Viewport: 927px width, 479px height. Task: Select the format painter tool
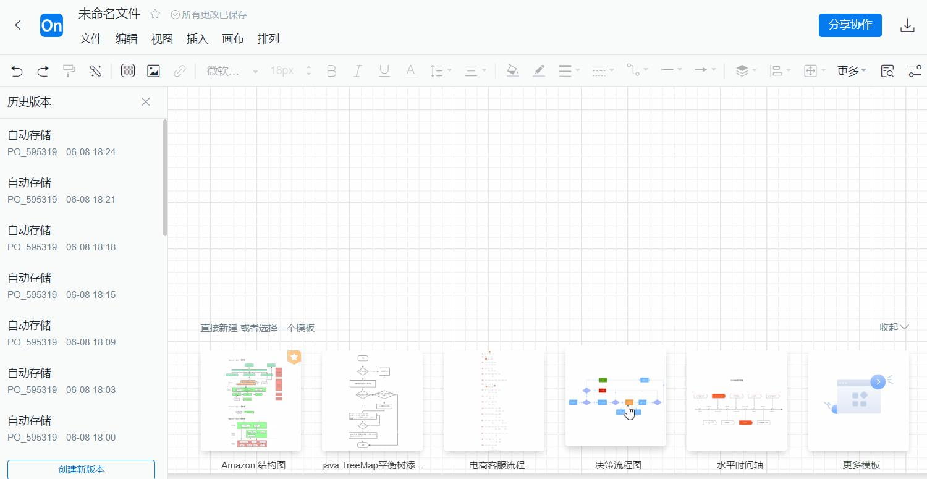69,70
